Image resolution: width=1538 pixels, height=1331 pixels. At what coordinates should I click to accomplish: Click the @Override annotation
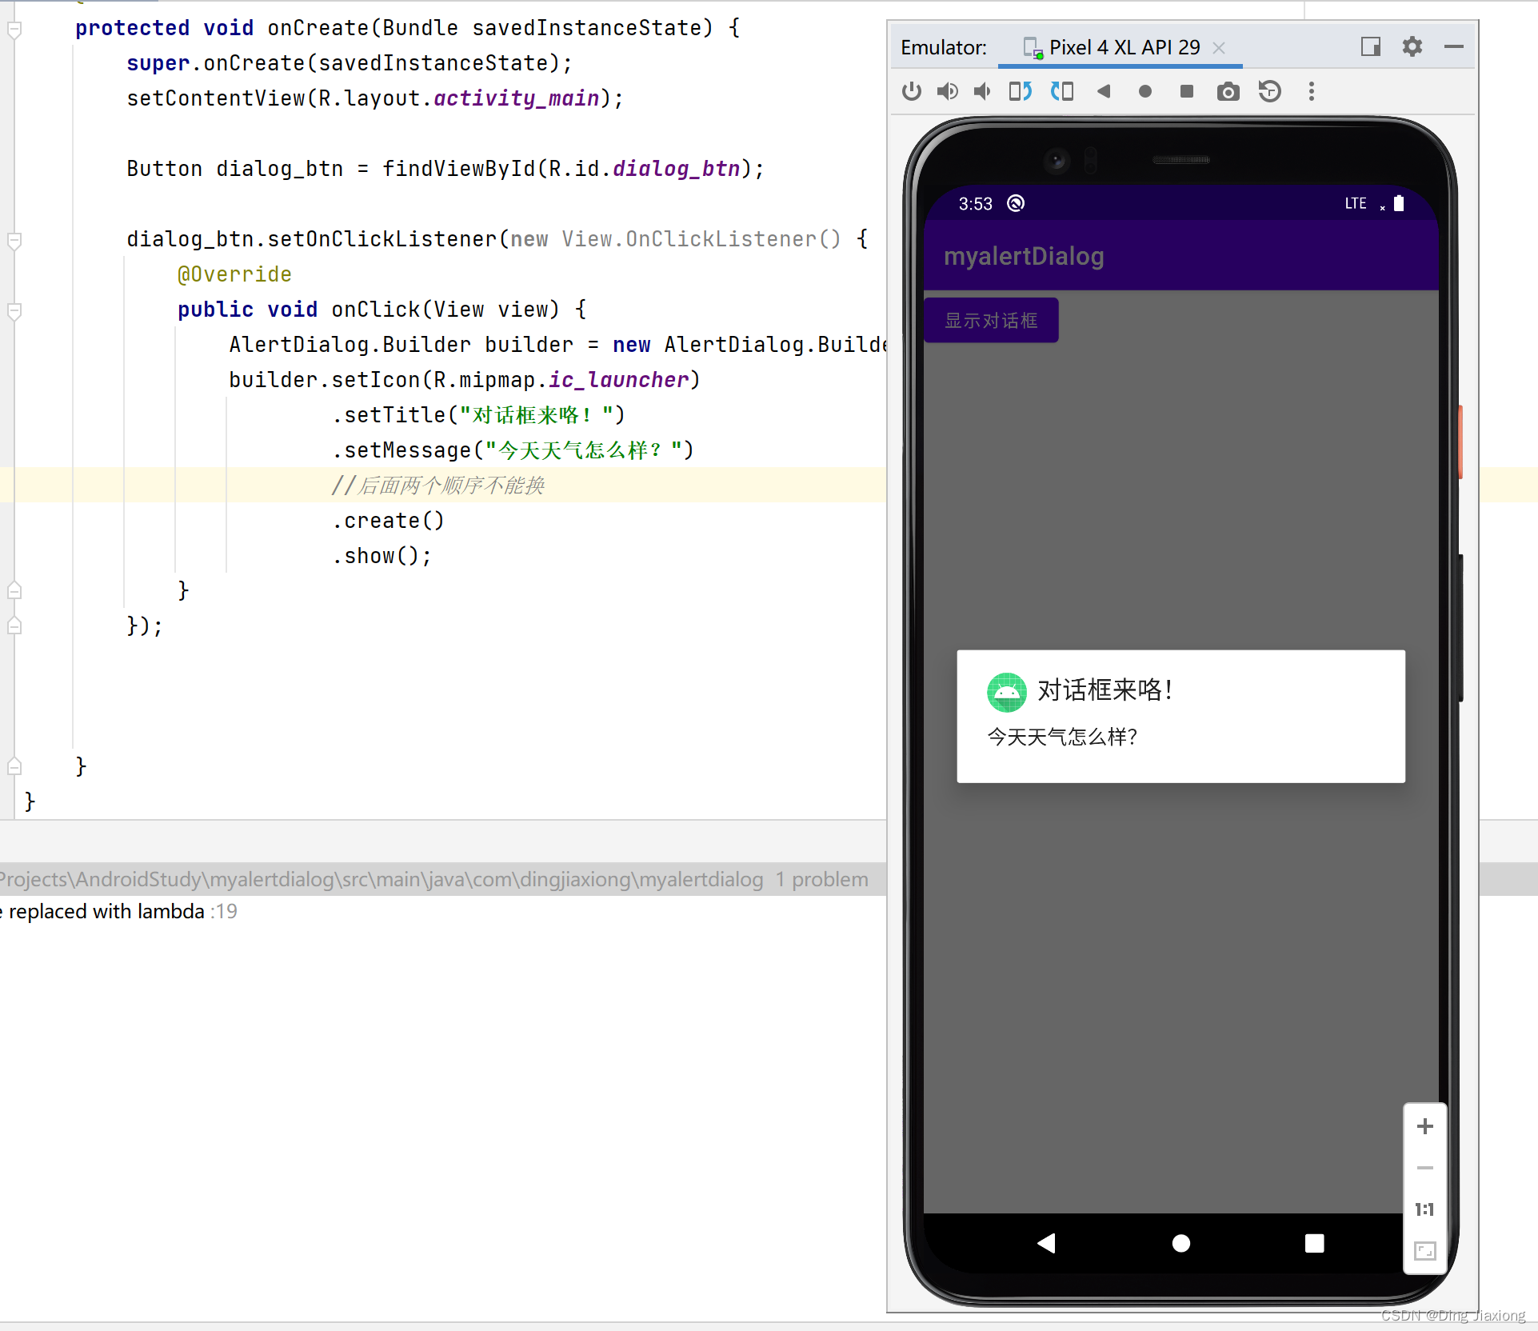point(234,274)
